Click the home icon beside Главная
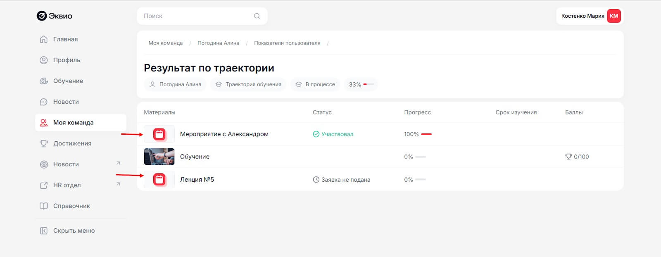Image resolution: width=661 pixels, height=257 pixels. (44, 39)
